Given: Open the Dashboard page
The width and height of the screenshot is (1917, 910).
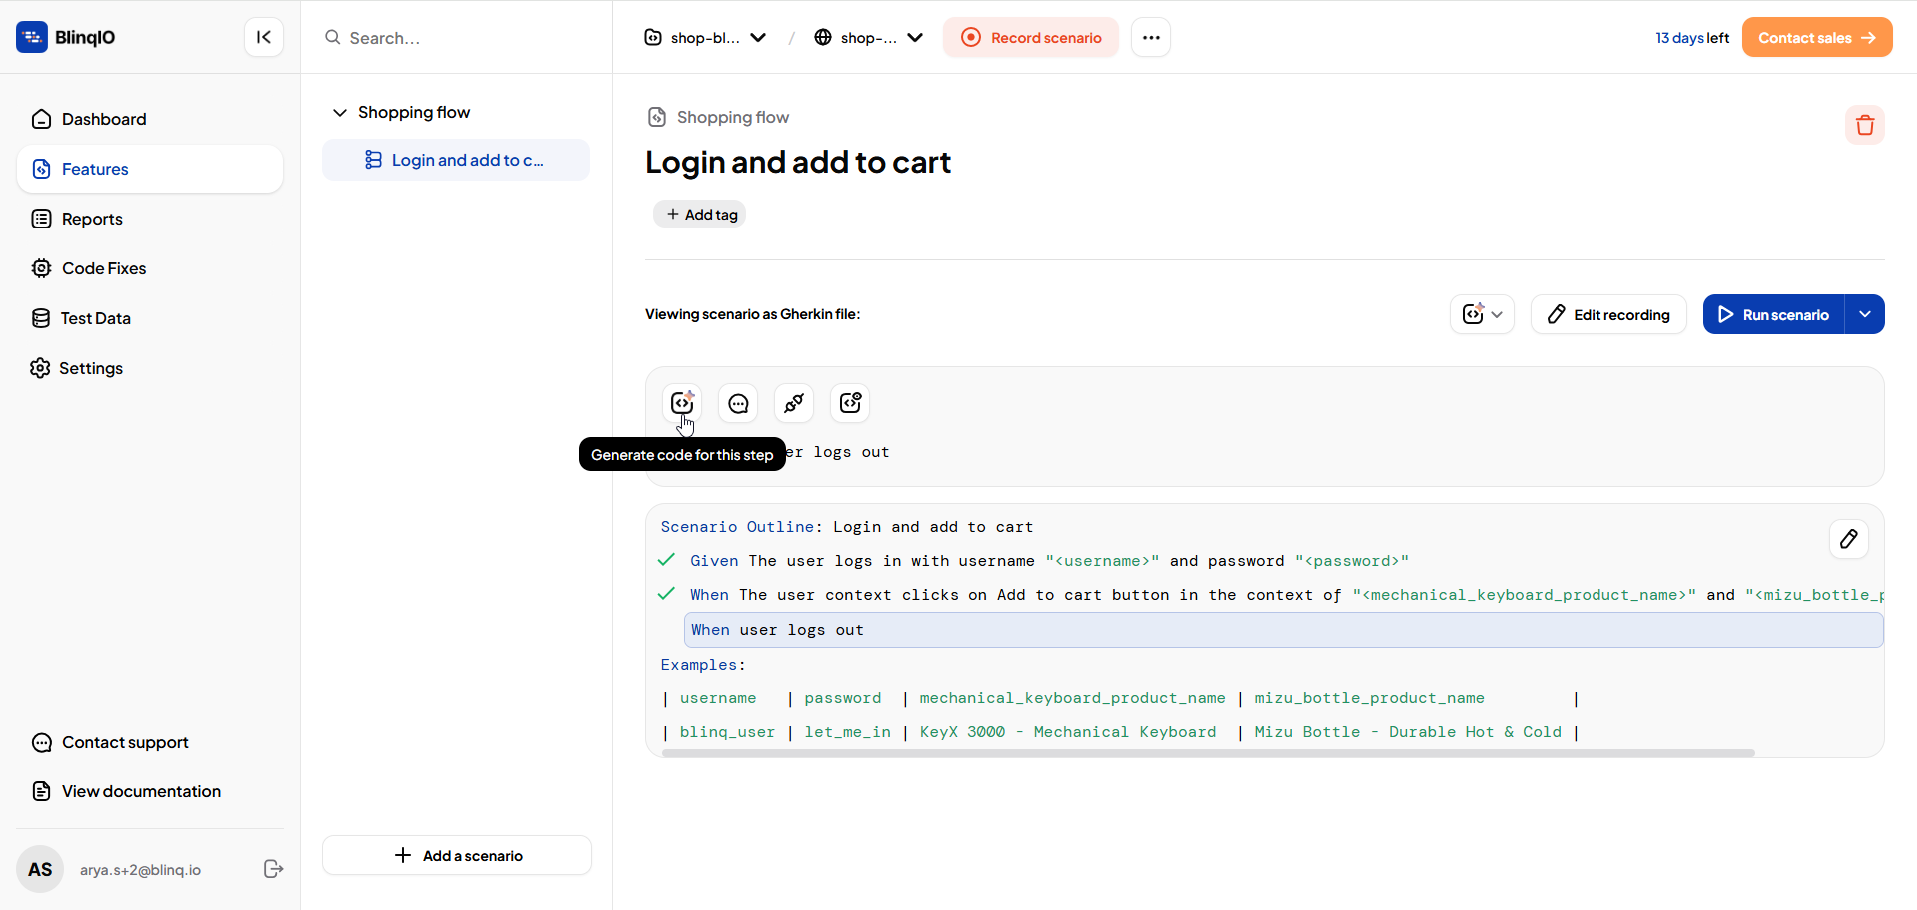Looking at the screenshot, I should pos(150,119).
